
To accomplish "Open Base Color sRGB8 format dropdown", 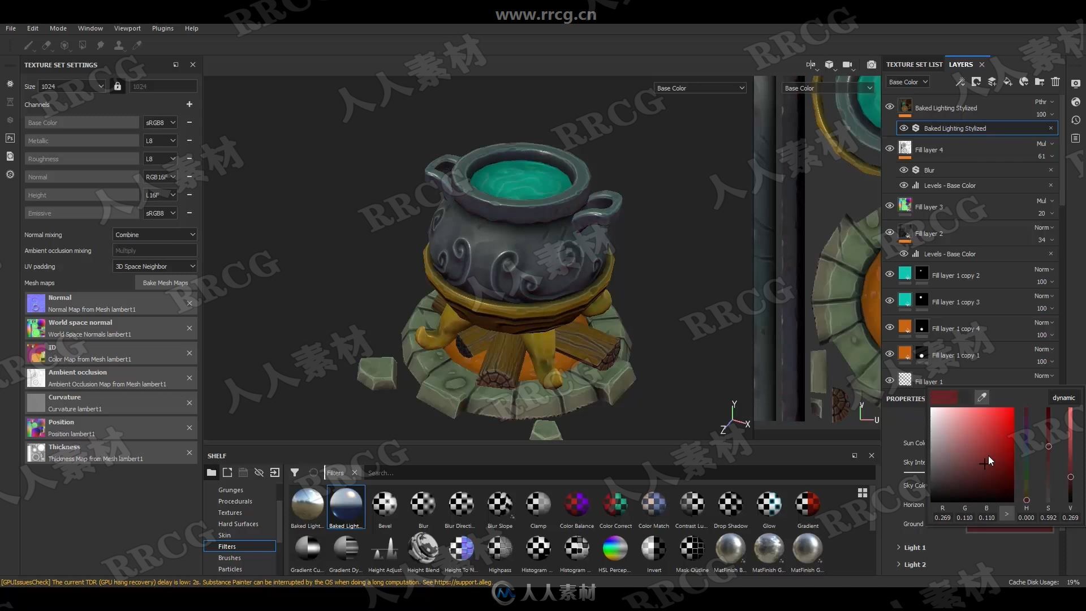I will [x=161, y=123].
